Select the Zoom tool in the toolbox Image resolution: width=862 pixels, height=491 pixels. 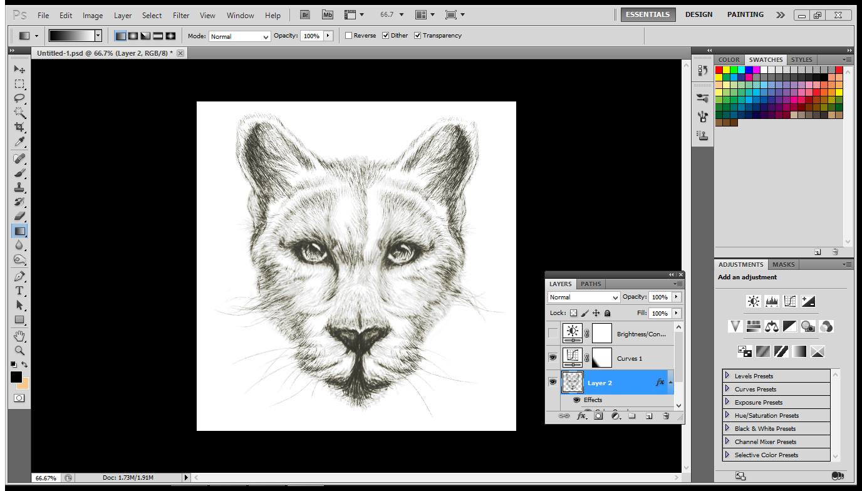[20, 351]
